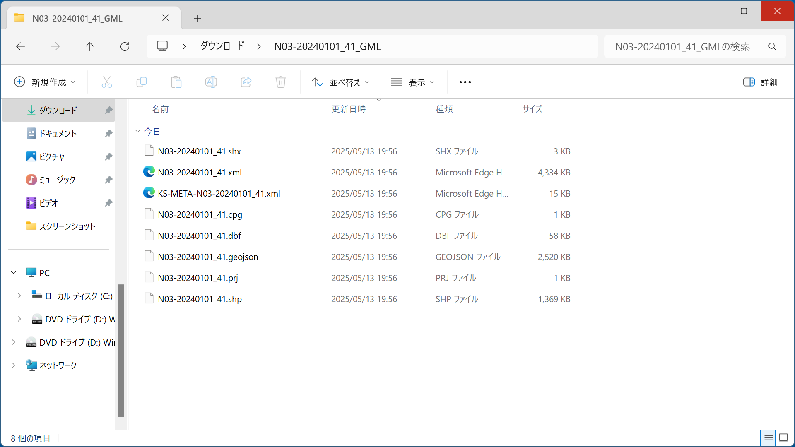
Task: Switch to details list view in status bar
Action: 768,438
